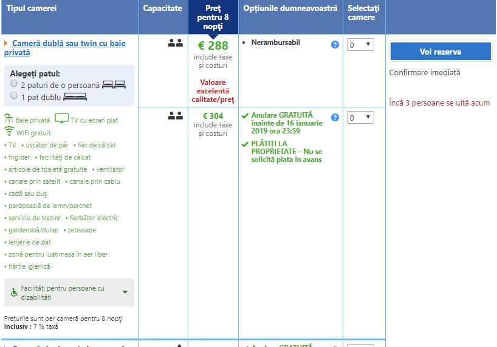Click the Preț pentru 8 nopți header
The image size is (497, 347).
(213, 17)
